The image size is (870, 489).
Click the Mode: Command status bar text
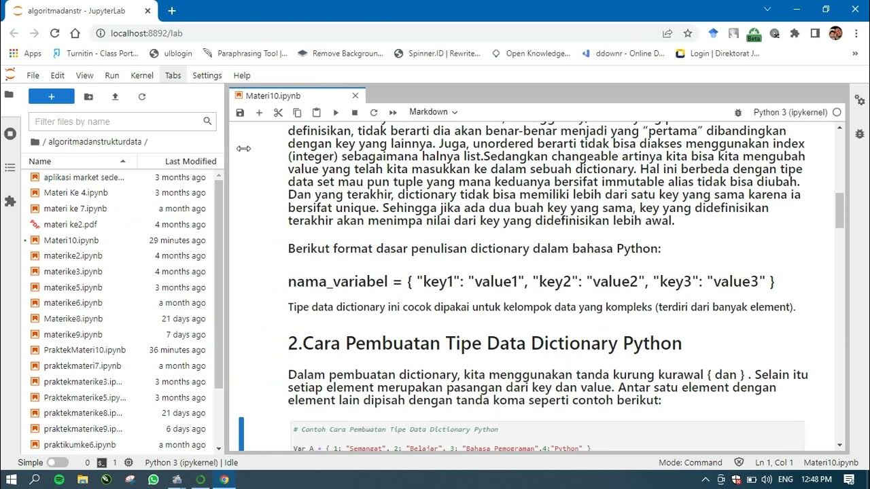[691, 463]
